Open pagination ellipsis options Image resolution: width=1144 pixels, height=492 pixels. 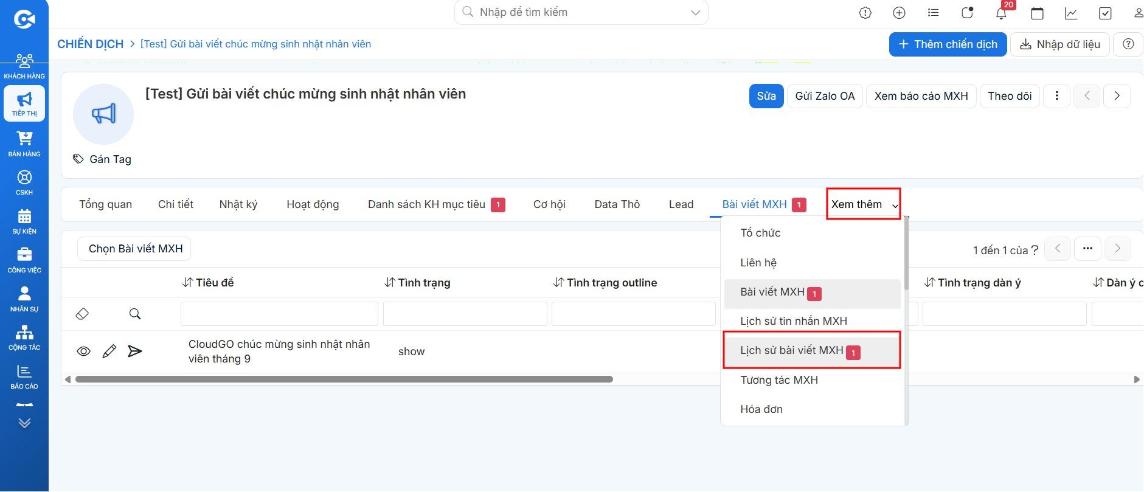(1087, 249)
